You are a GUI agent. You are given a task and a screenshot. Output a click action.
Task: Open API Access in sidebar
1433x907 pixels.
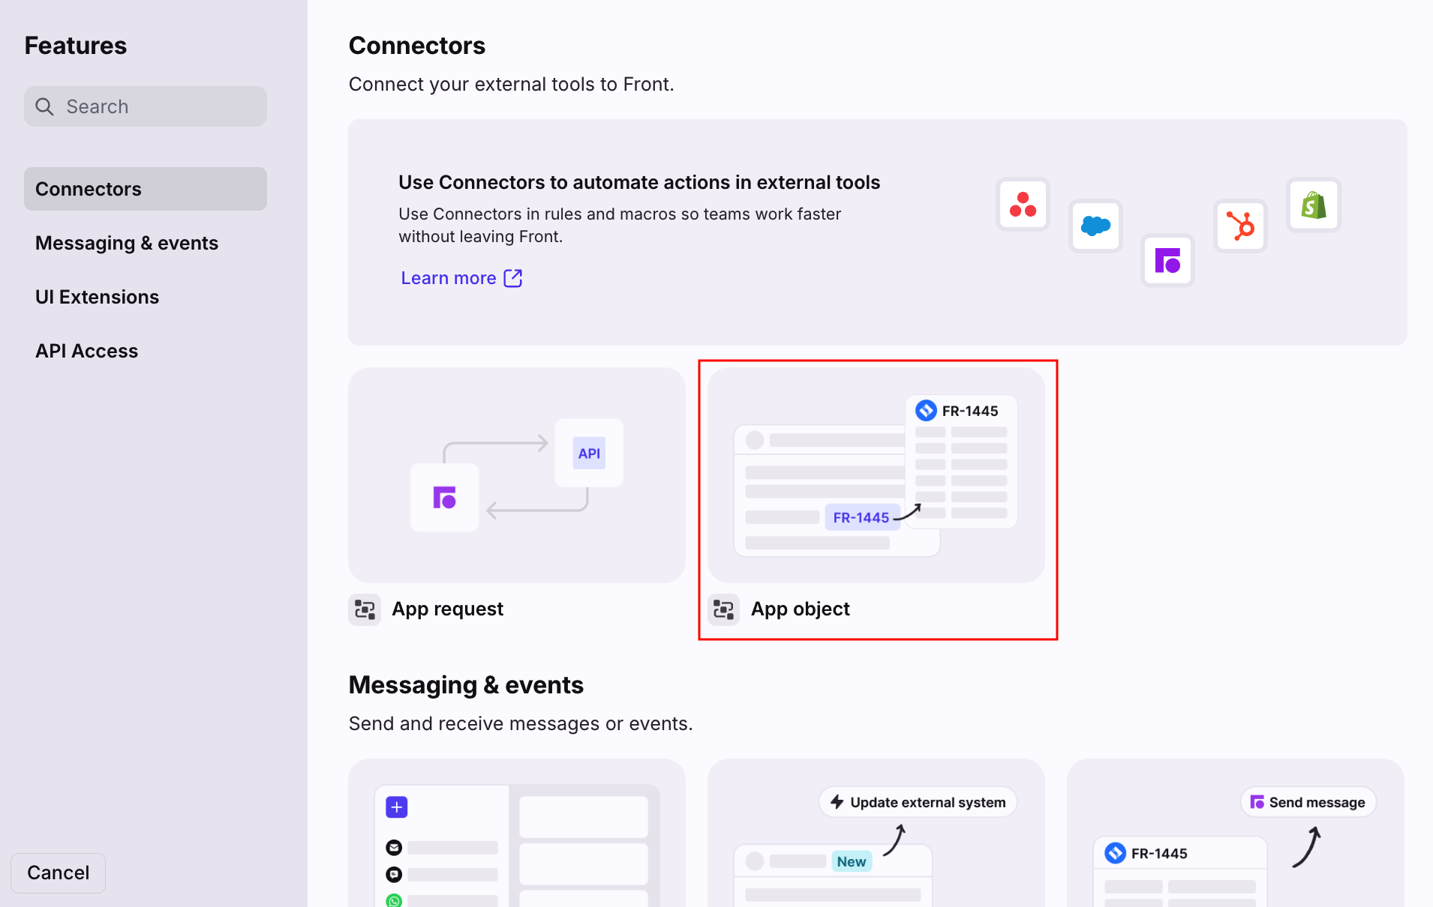tap(87, 351)
